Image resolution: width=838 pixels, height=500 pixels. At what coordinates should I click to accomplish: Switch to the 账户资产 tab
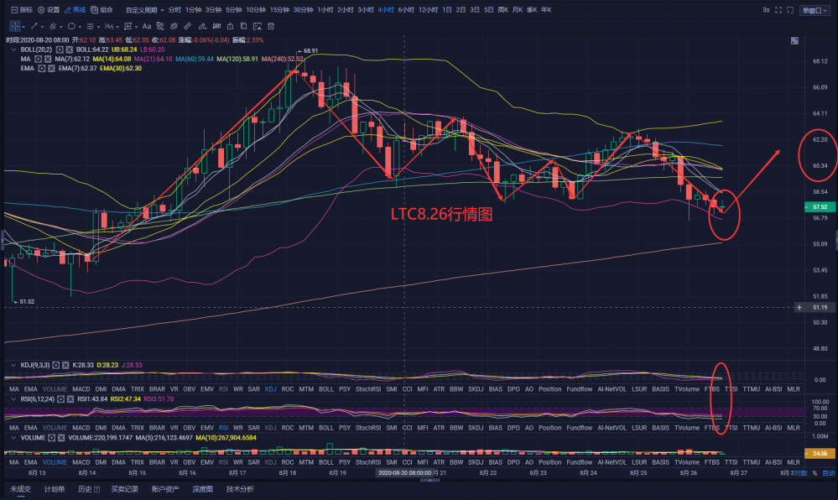[x=165, y=489]
